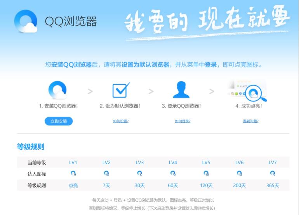299x215 pixels.
Task: Click the 1. 安装QQ浏览器! step label
Action: (x=58, y=106)
